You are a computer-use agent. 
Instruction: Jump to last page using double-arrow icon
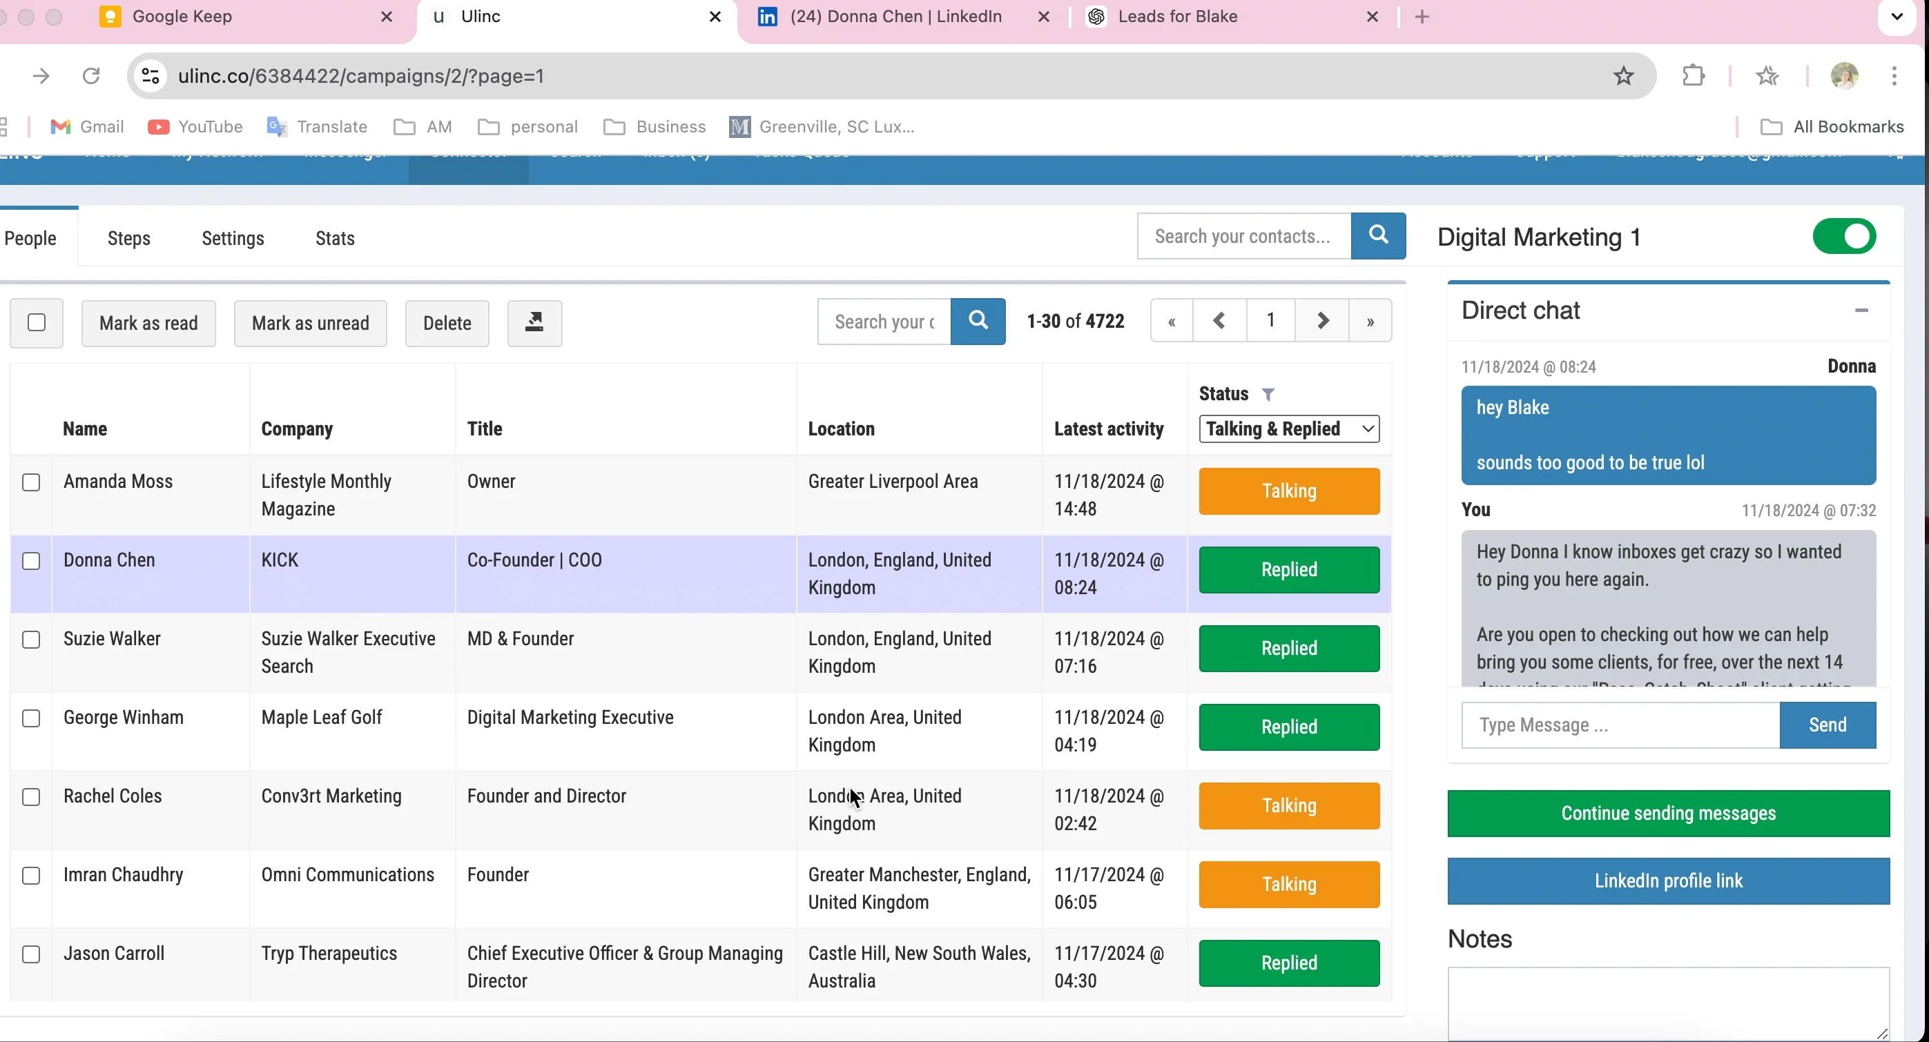coord(1370,320)
